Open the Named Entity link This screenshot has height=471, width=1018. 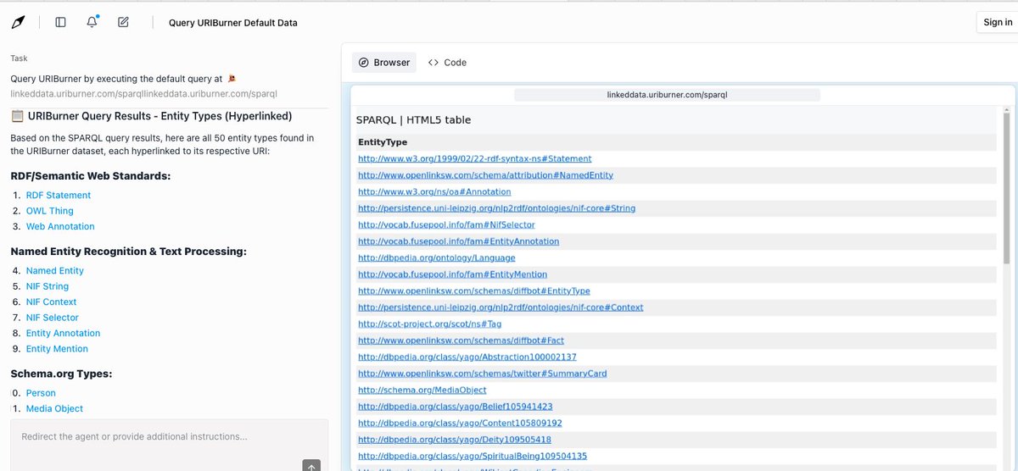[x=55, y=270]
